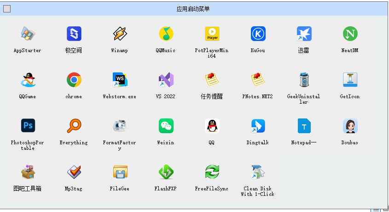The image size is (389, 212).
Task: Open the KuGou music icon
Action: tap(258, 34)
